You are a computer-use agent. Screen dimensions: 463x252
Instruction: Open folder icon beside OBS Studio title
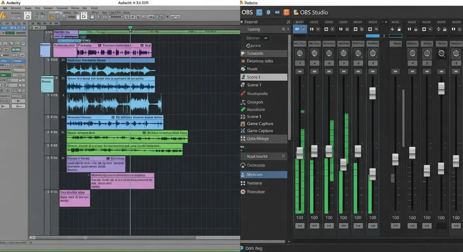coord(296,12)
